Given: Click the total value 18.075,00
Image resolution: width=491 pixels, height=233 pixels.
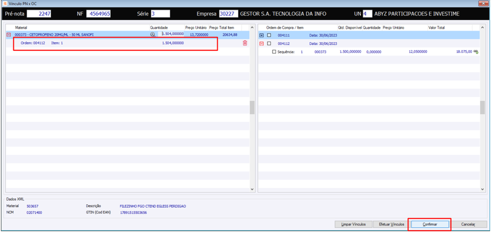Looking at the screenshot, I should (464, 52).
